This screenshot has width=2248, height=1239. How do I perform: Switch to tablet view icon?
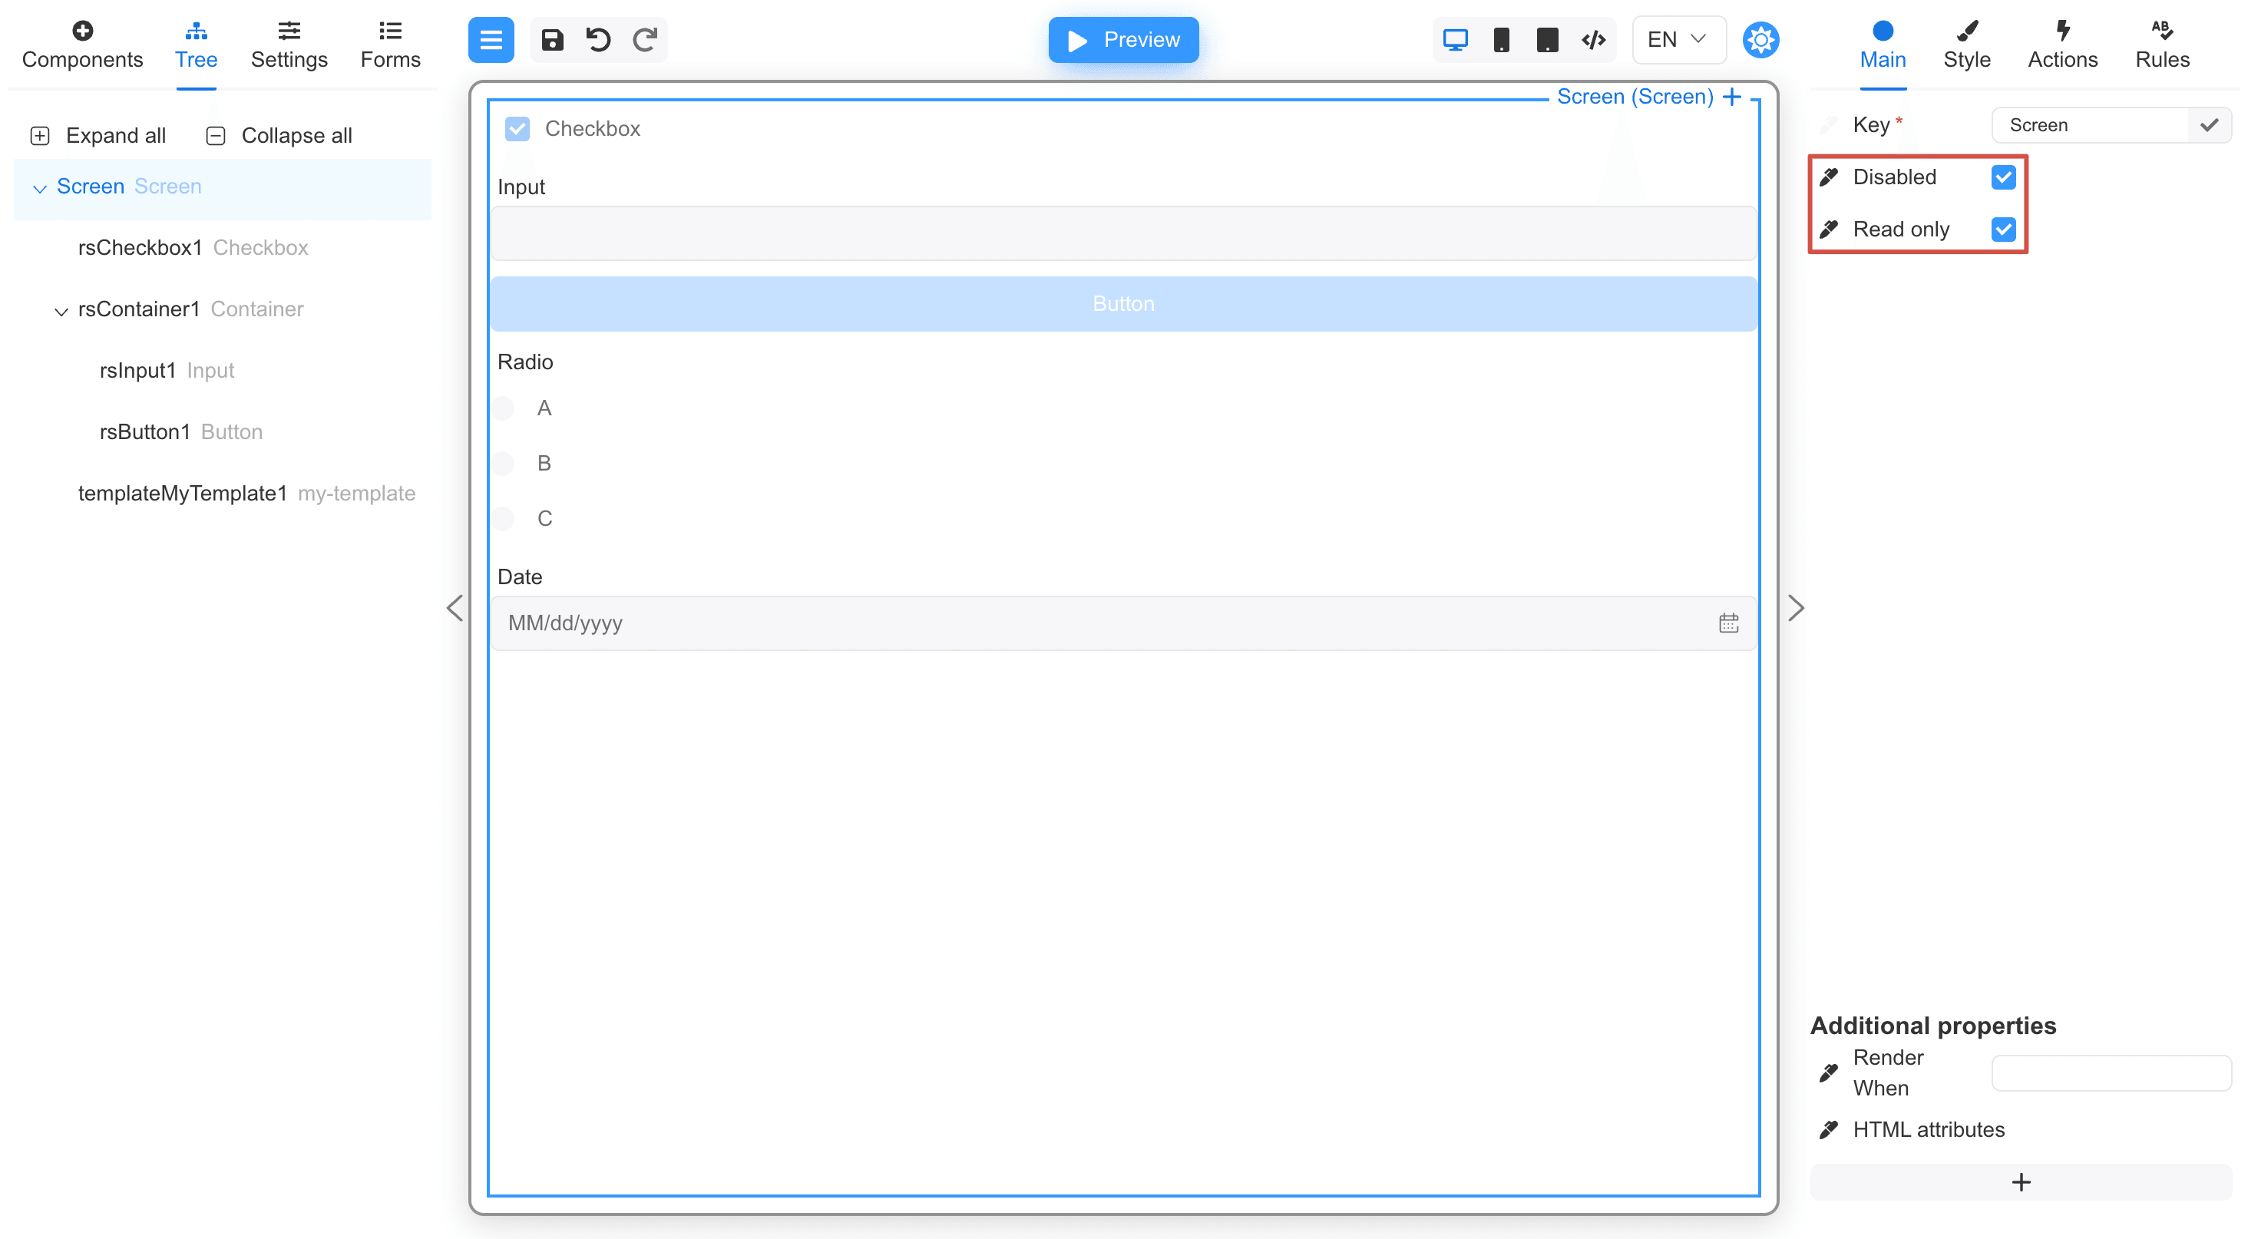[1547, 40]
